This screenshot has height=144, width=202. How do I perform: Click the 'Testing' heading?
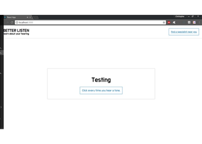tap(101, 80)
